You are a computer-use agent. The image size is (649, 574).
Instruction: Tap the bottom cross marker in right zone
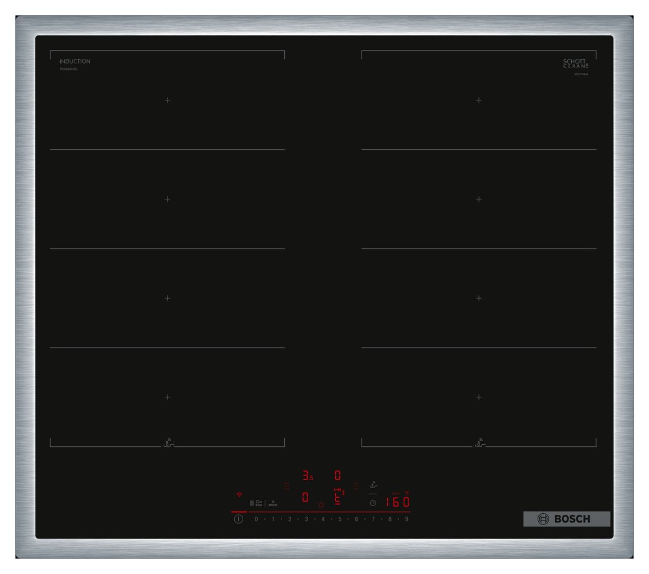[x=479, y=397]
